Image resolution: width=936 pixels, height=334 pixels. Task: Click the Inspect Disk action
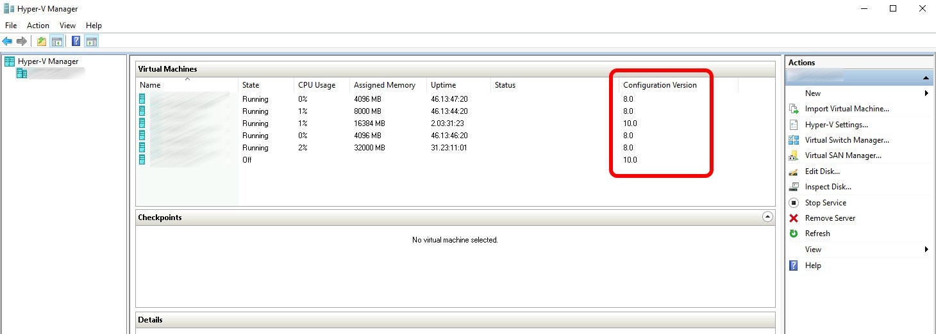(828, 187)
